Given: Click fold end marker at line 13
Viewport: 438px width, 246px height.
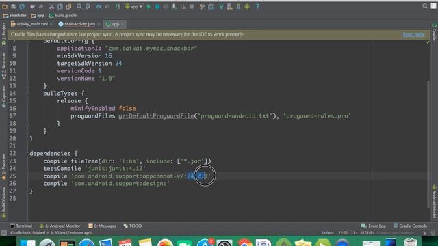Looking at the screenshot, I should [28, 86].
